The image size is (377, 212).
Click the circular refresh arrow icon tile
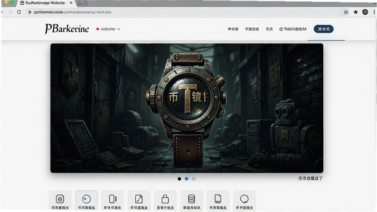pos(244,201)
